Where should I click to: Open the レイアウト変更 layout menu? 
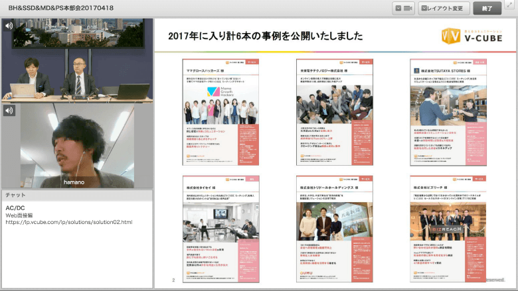pos(444,8)
